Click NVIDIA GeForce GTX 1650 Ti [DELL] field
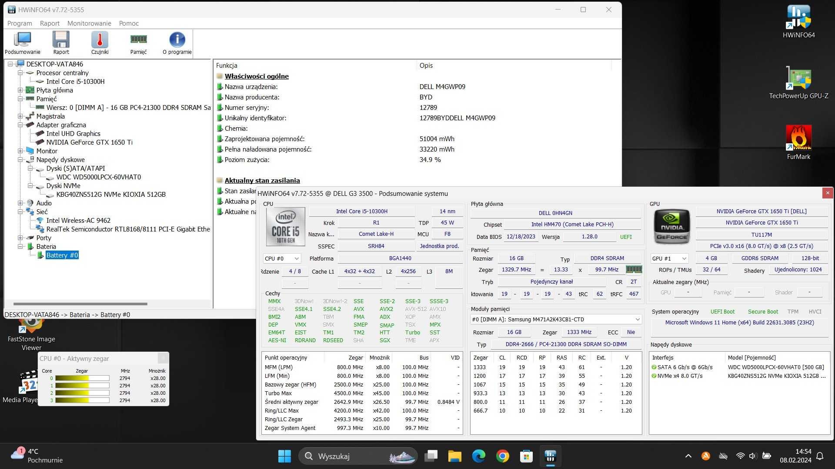The height and width of the screenshot is (469, 835). tap(762, 211)
